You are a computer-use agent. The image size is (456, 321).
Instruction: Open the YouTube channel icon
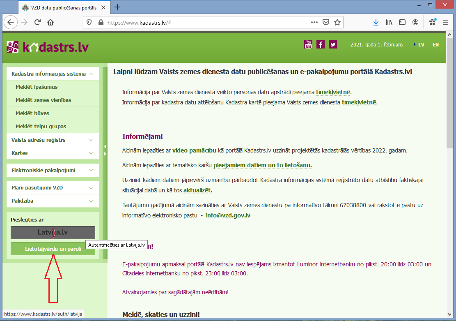pos(308,44)
